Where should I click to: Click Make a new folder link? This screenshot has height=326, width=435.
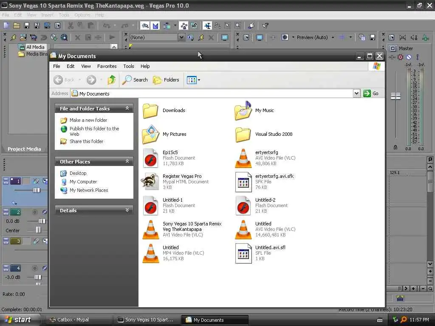point(88,120)
